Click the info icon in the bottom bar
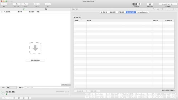 28,98
